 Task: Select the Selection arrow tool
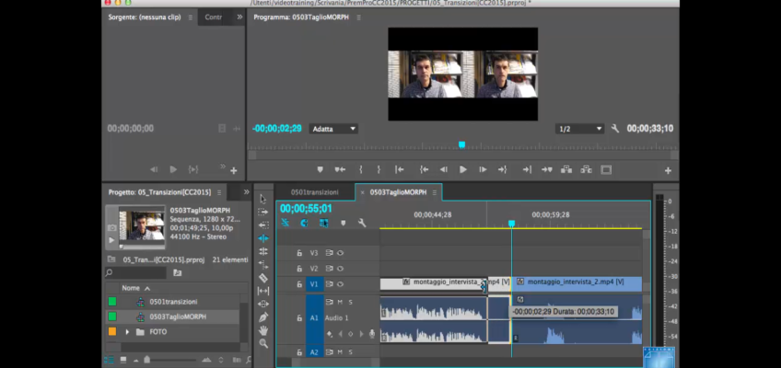(263, 199)
